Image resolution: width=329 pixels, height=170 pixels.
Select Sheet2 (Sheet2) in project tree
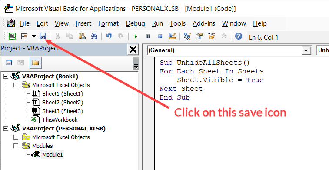[x=63, y=103]
